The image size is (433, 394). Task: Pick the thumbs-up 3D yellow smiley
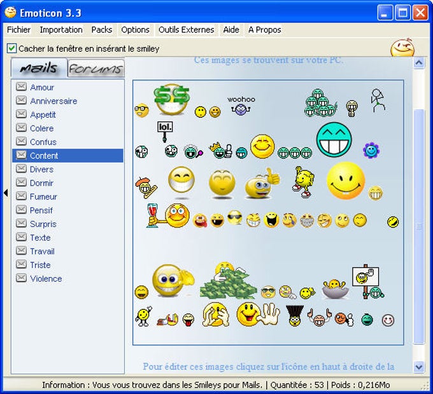tap(262, 184)
